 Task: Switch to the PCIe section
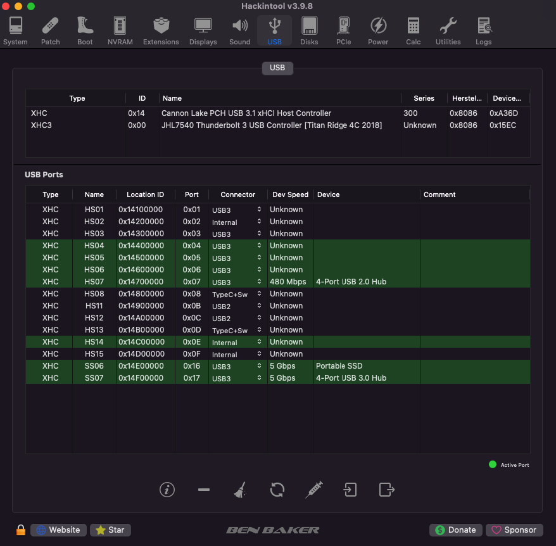coord(343,31)
